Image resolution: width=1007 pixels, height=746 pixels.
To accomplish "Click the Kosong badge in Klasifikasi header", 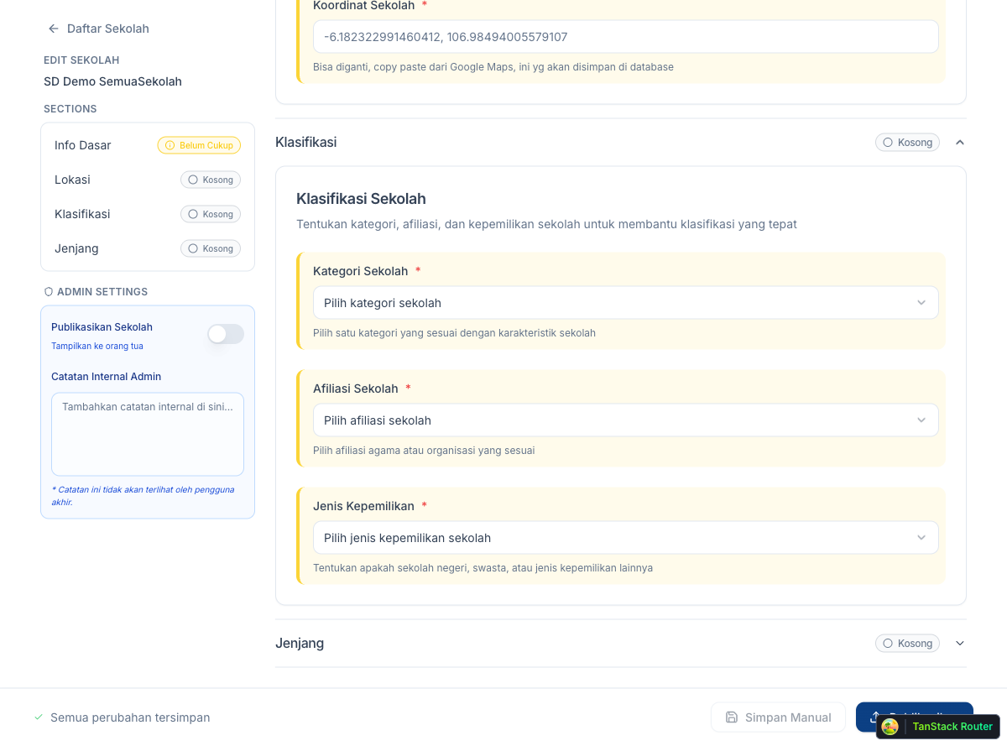I will coord(907,143).
